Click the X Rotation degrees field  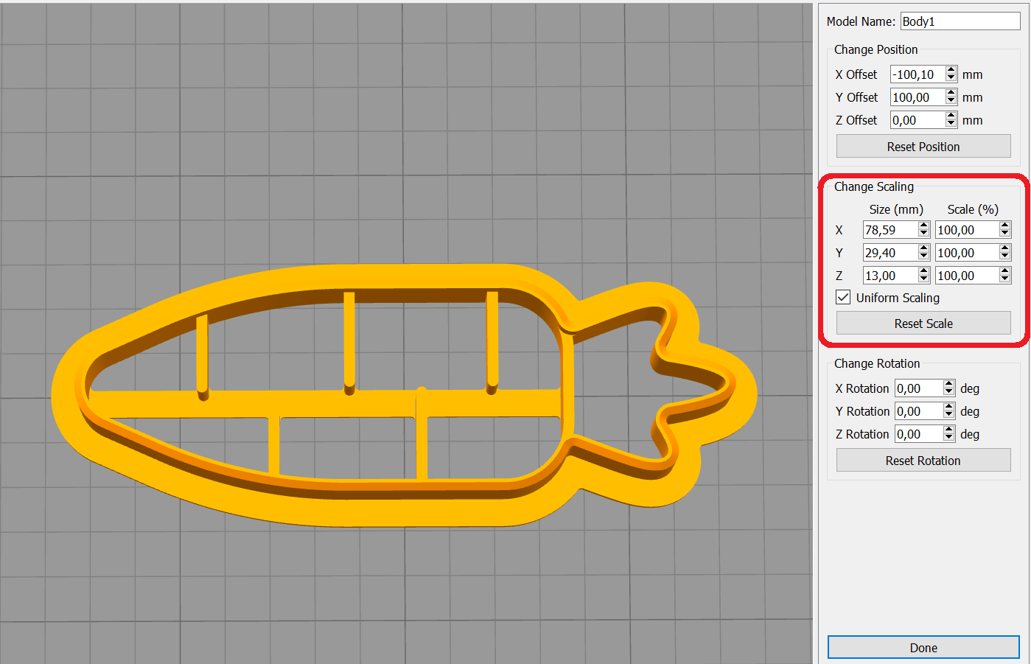918,388
